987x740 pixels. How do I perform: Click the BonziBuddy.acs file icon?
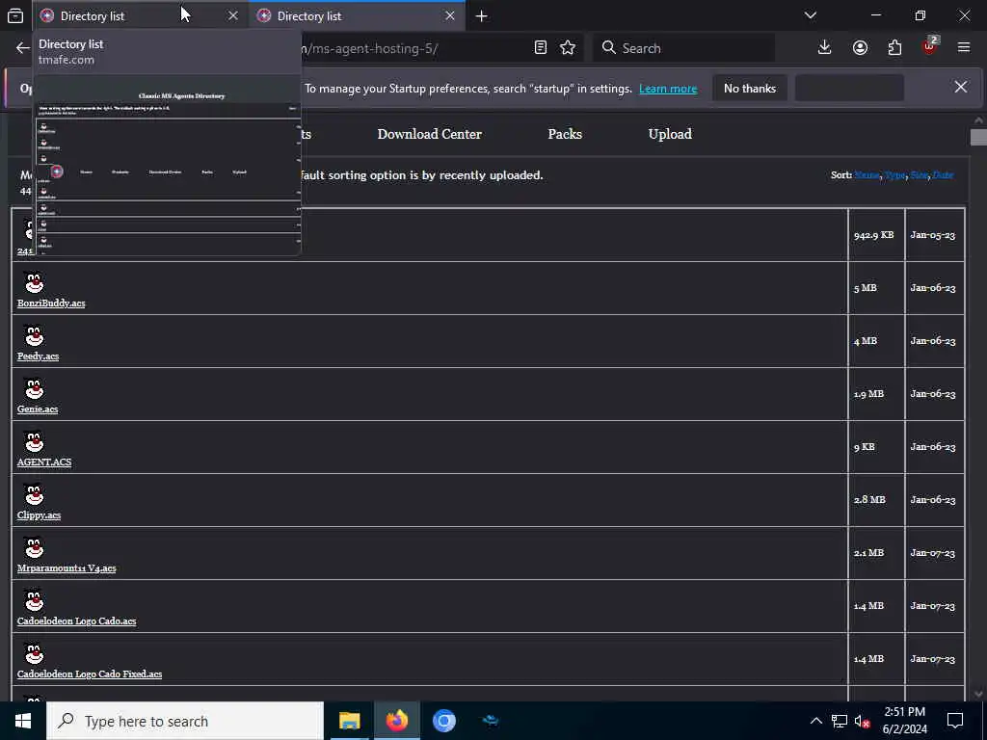point(34,282)
